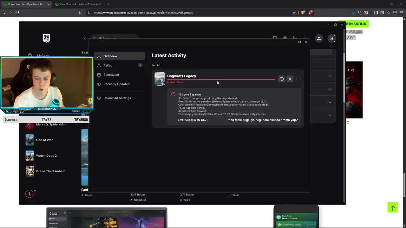Cancel the failed Hogwarts Legacy download
Image resolution: width=406 pixels, height=228 pixels.
(290, 79)
